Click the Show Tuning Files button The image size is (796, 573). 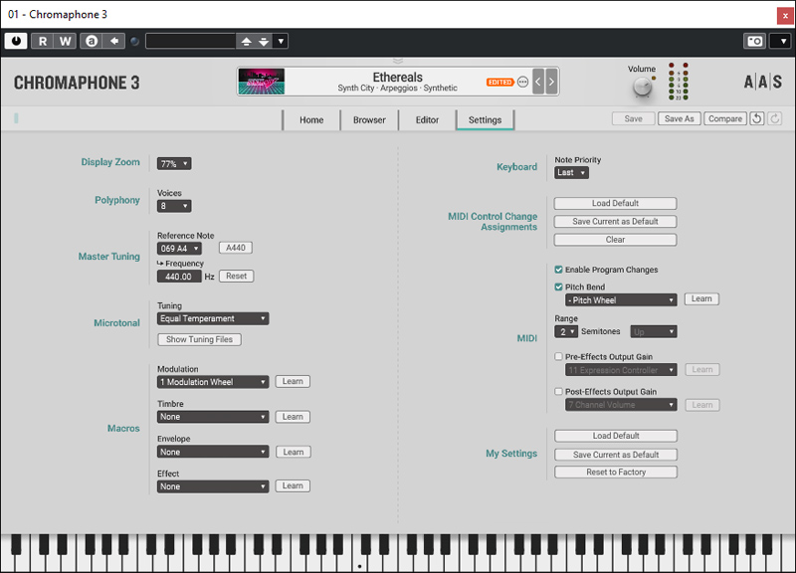click(x=200, y=339)
